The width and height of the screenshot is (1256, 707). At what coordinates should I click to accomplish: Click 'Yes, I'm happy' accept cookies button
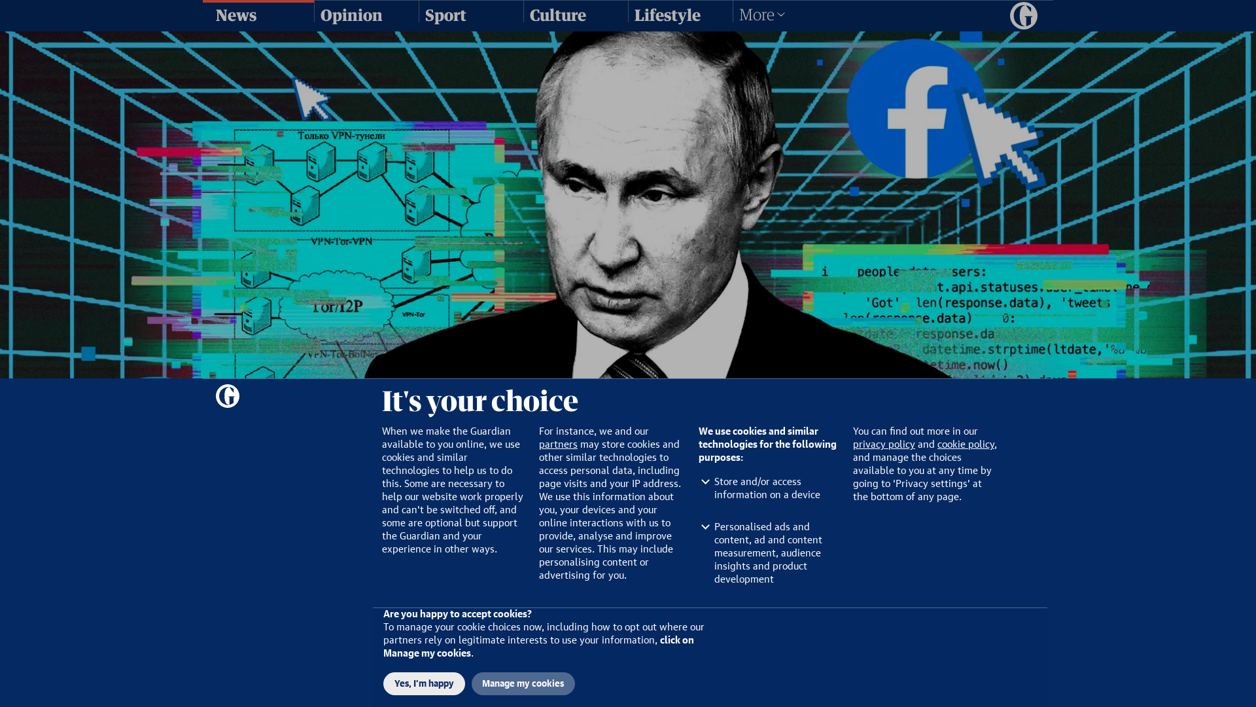pyautogui.click(x=423, y=683)
